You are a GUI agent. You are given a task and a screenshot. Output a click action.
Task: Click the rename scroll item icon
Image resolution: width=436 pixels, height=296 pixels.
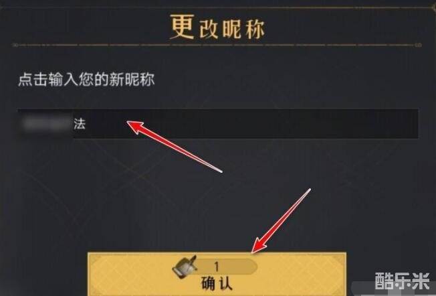[185, 267]
